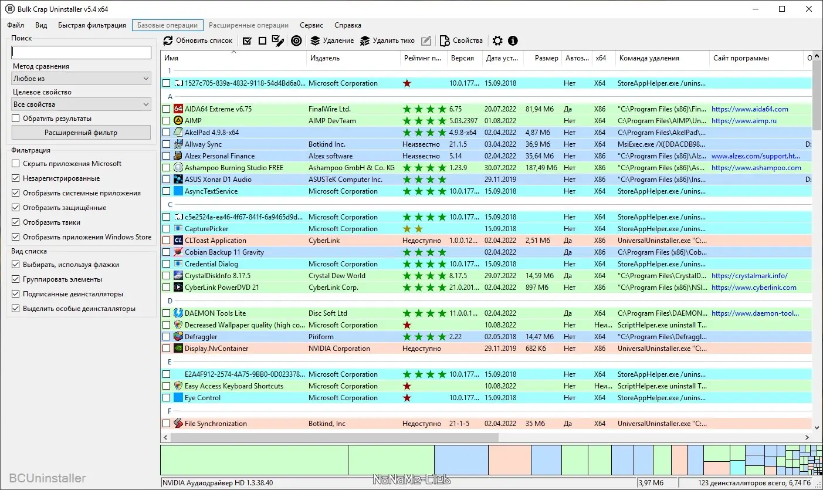The height and width of the screenshot is (490, 823).
Task: Tick the checkbox beside Defraggler row
Action: tap(167, 337)
